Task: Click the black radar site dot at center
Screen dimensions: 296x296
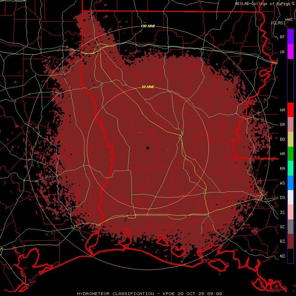Action: [x=148, y=148]
